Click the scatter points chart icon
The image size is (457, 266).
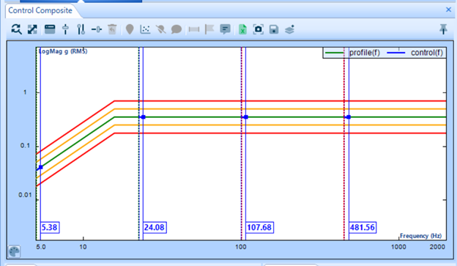point(145,29)
